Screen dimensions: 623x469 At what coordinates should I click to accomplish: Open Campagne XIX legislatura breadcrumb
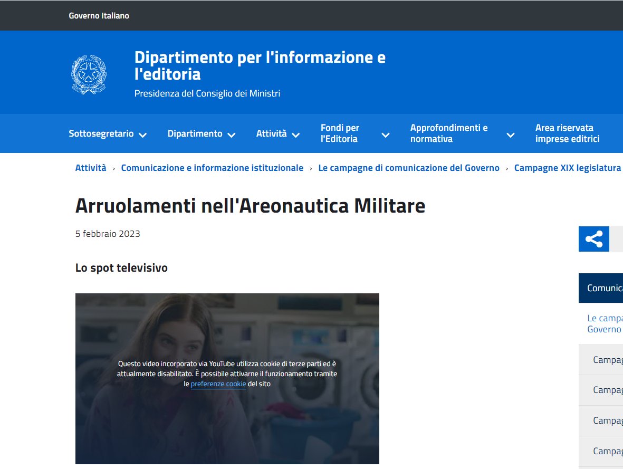(x=568, y=168)
